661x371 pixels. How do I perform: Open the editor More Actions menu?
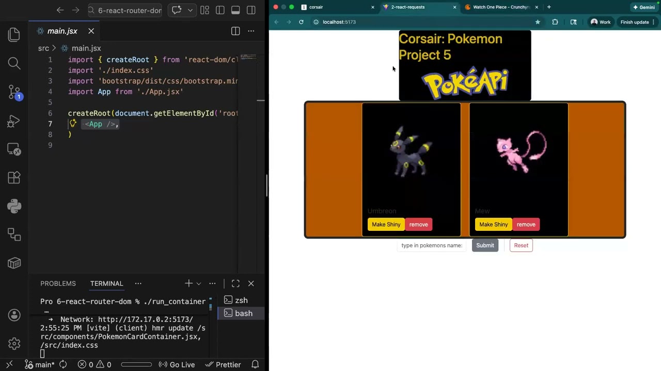pyautogui.click(x=251, y=31)
